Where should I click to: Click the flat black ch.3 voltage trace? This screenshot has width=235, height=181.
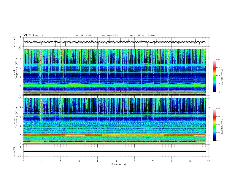coord(114,151)
